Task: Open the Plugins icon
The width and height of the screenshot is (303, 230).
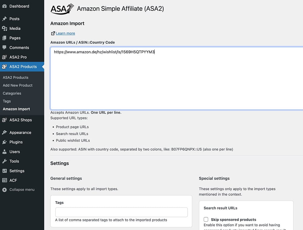Action: [x=4, y=142]
